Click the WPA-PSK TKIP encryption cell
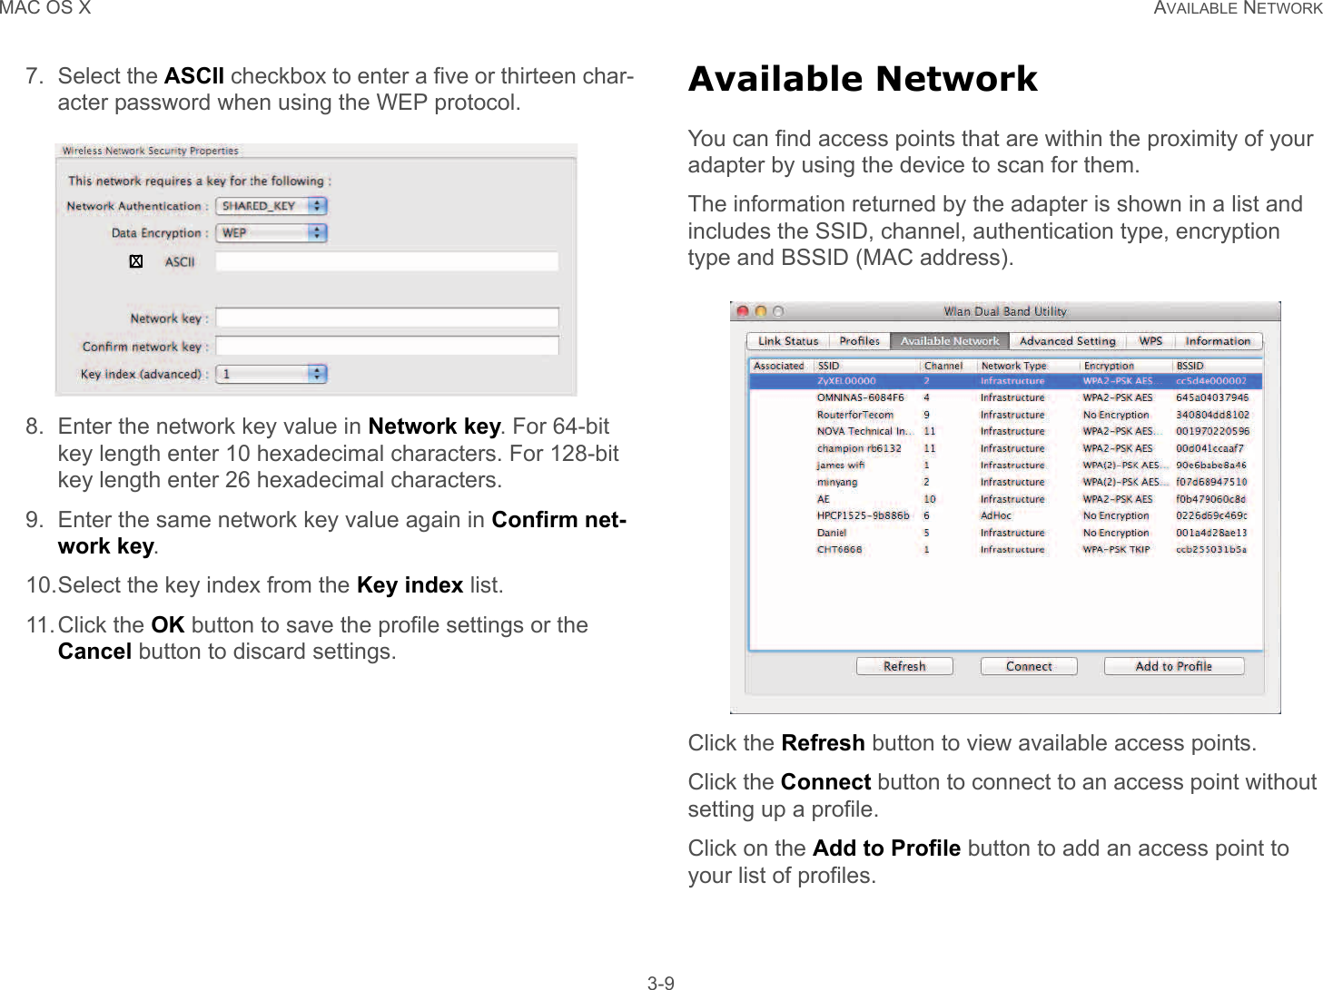This screenshot has height=990, width=1323. 1116,549
